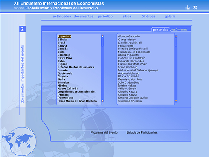Click the X close icon in header
The height and width of the screenshot is (157, 209).
pyautogui.click(x=195, y=8)
